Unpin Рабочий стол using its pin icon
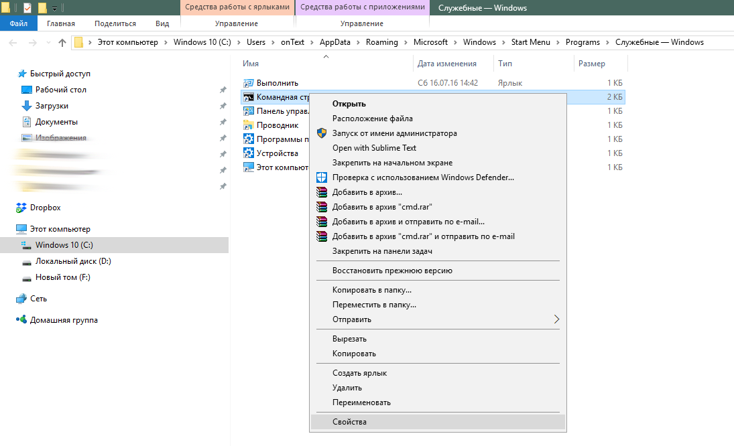Viewport: 734px width, 446px height. pyautogui.click(x=223, y=90)
